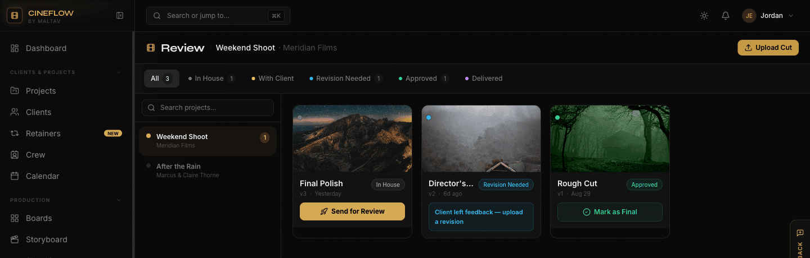Screen dimensions: 810x258
Task: Open the Final Polish mountain thumbnail
Action: (x=352, y=139)
